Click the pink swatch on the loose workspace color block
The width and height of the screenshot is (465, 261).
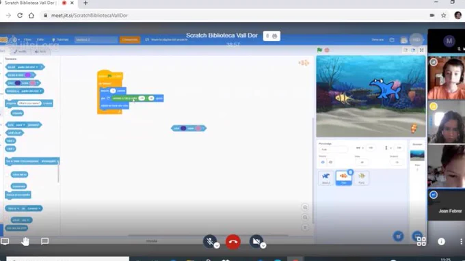(x=198, y=128)
